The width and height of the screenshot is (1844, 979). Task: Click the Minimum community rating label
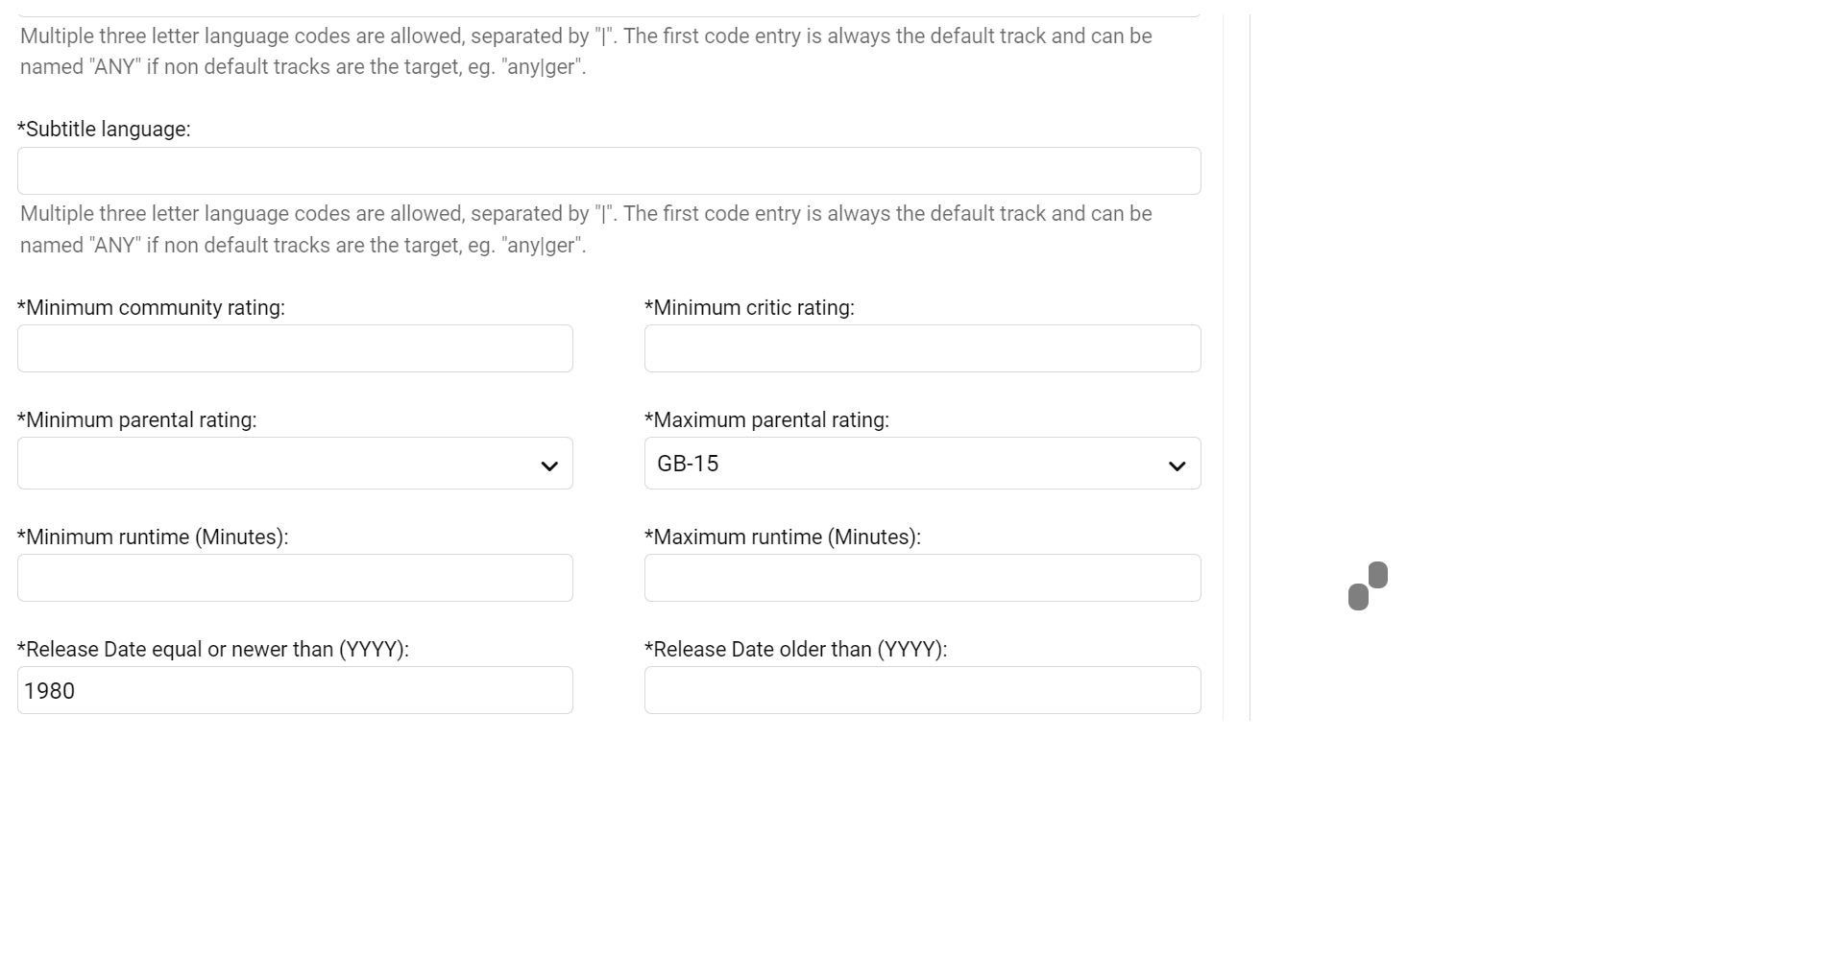point(151,308)
